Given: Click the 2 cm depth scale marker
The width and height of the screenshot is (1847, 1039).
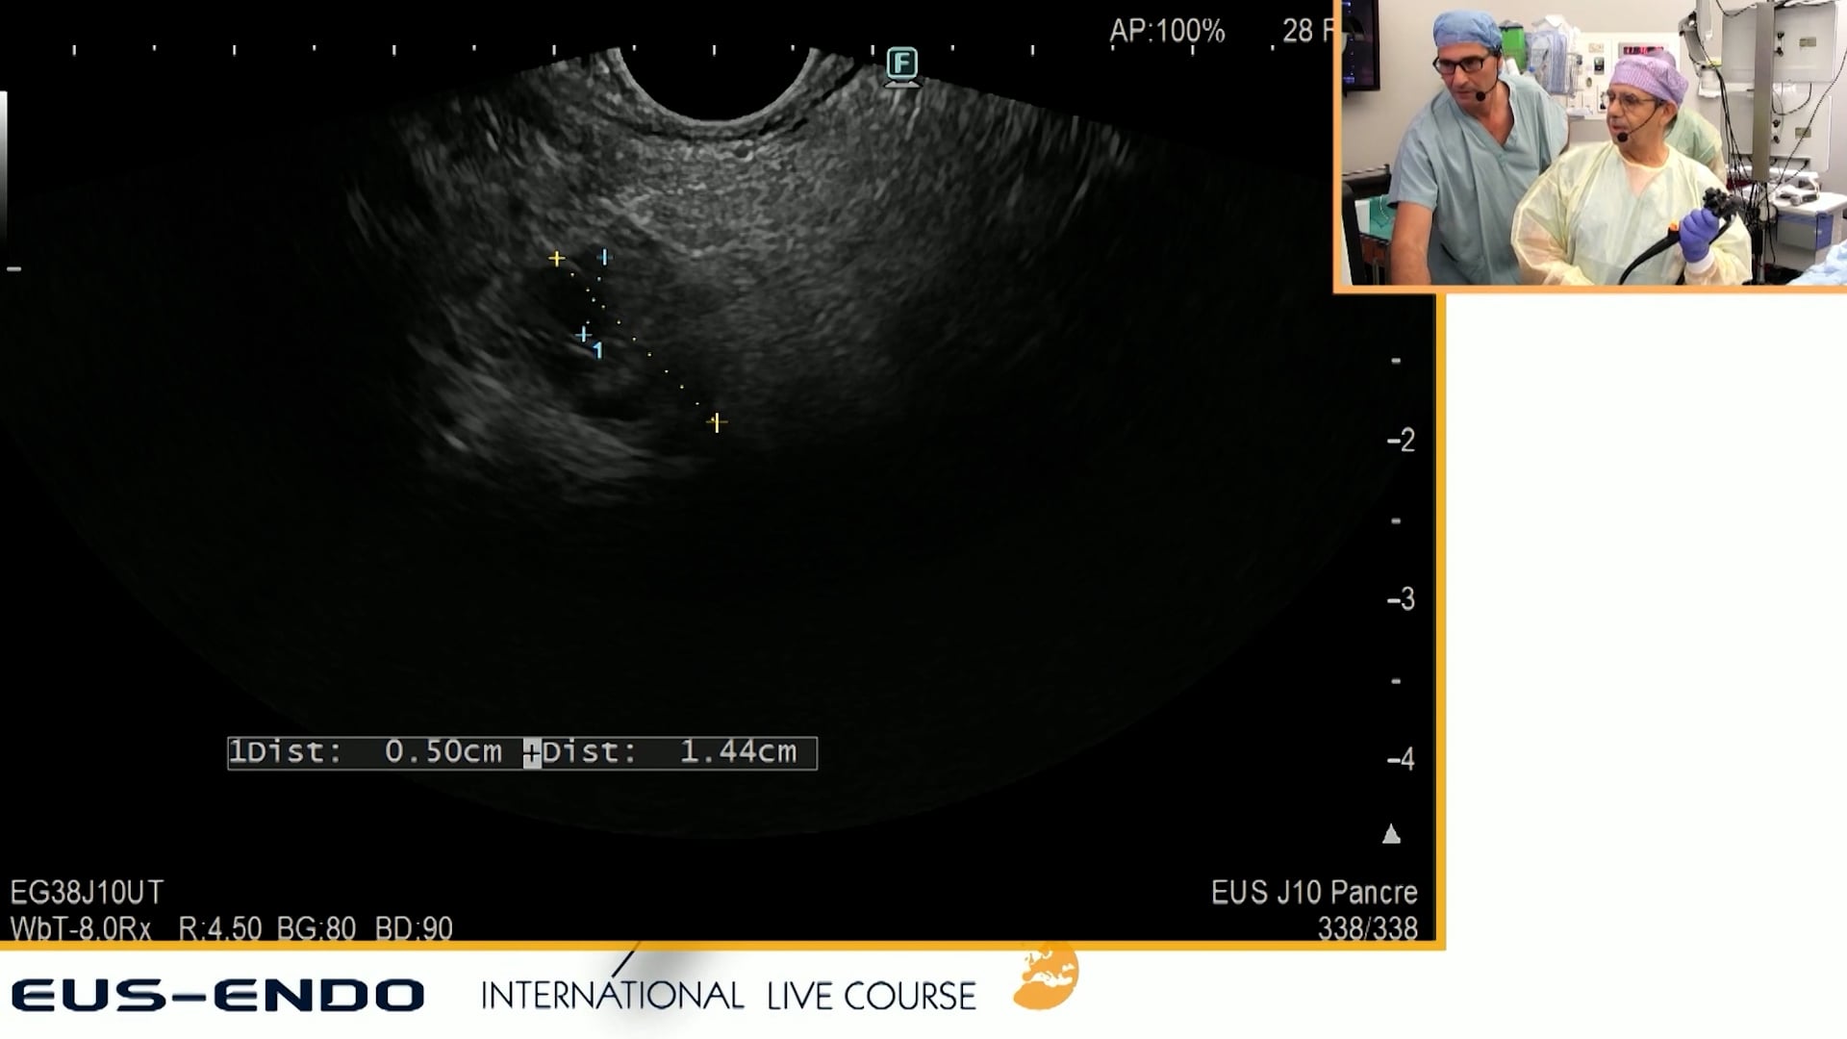Looking at the screenshot, I should point(1402,441).
